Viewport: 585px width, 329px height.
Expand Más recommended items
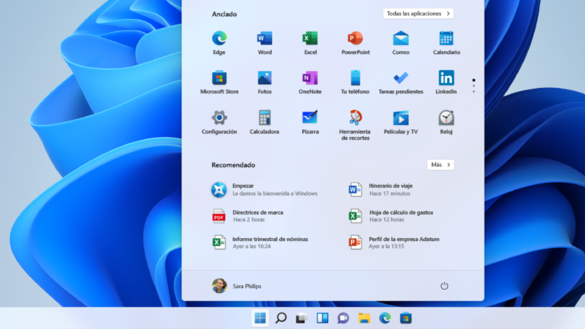[x=441, y=164]
